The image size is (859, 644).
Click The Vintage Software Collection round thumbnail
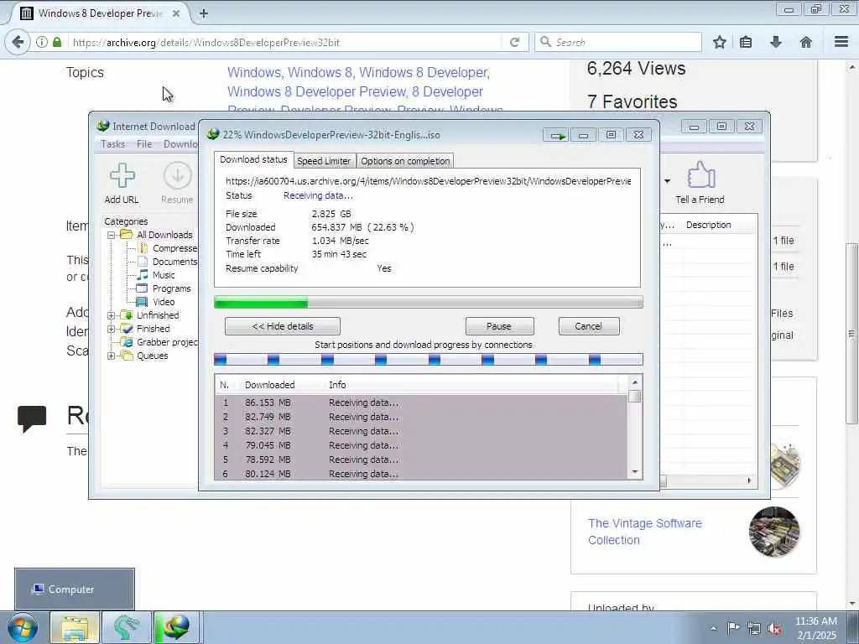coord(774,532)
